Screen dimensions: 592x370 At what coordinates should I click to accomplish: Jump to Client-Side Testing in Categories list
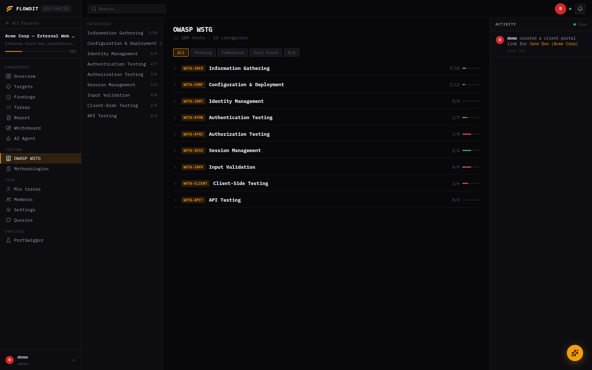122,105
